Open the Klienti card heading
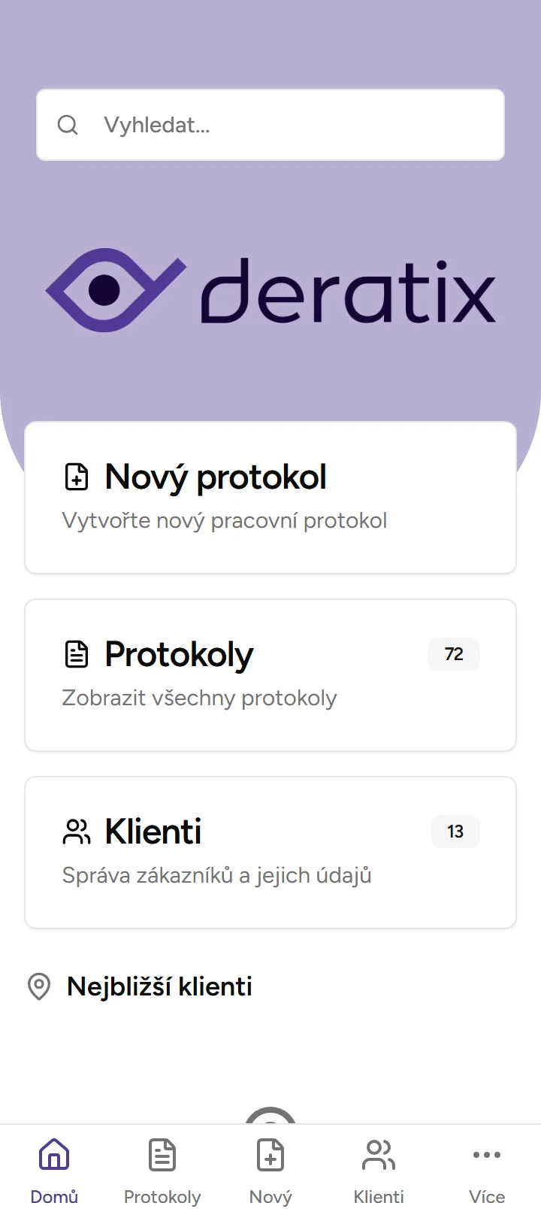Screen dimensions: 541x1221 coord(153,832)
